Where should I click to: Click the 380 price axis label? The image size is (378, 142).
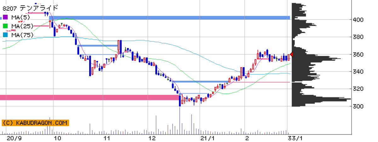[x=358, y=37]
